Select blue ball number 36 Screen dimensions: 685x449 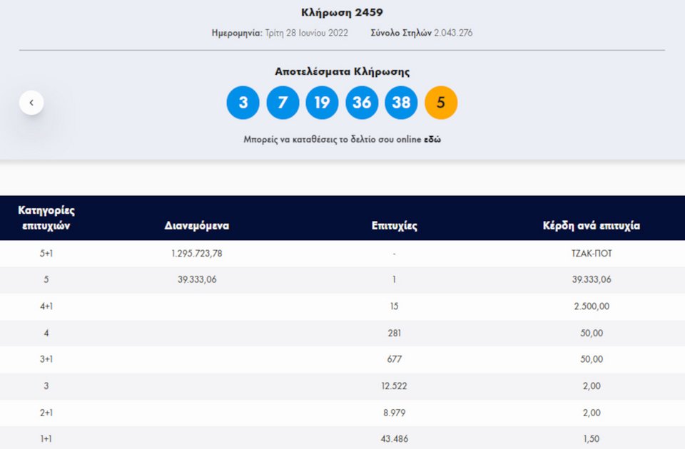pos(362,103)
